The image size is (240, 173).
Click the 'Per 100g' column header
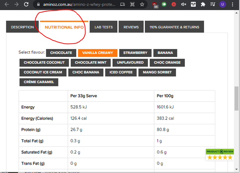165,96
